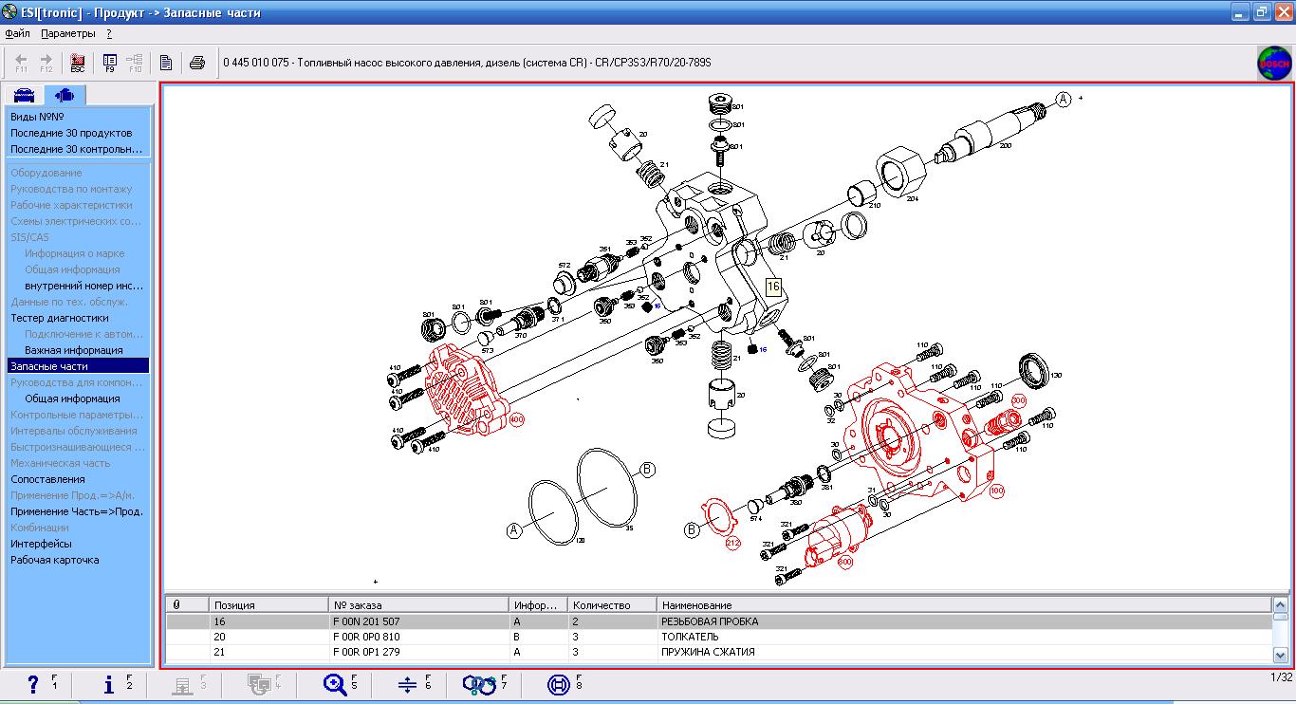Select order number F 00R 0P0 810
1296x704 pixels.
[x=366, y=637]
